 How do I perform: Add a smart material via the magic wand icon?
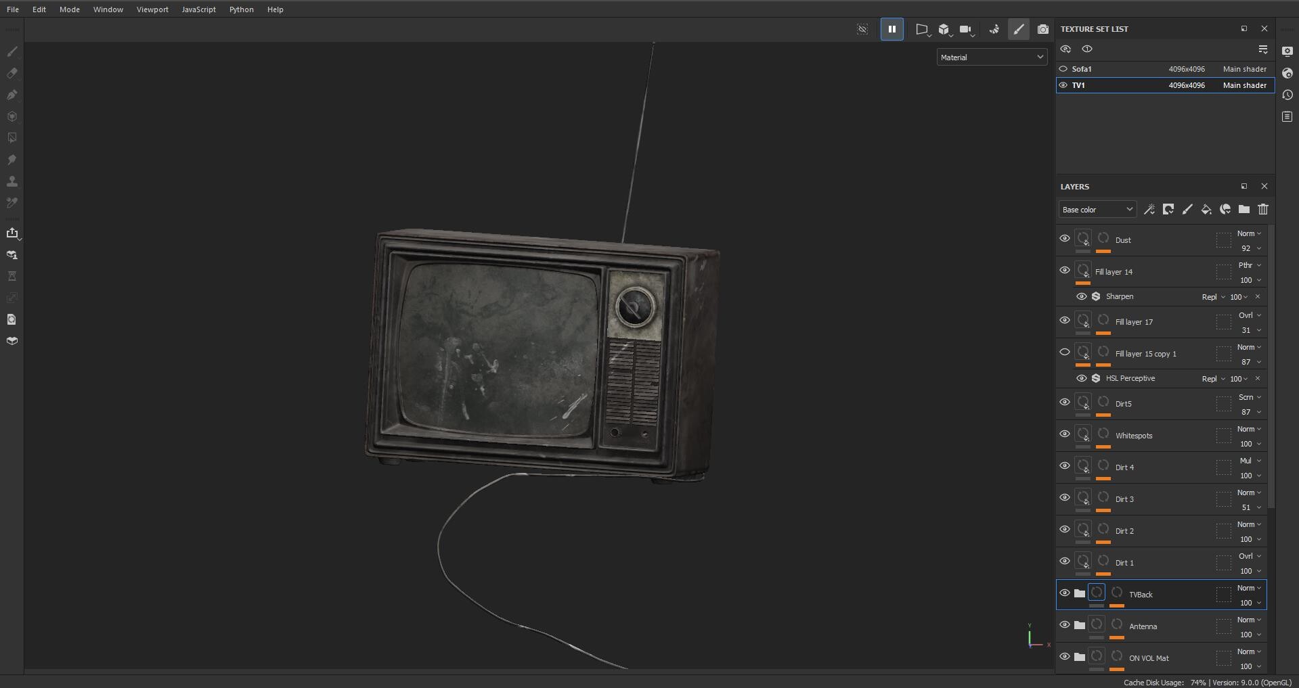click(x=1149, y=210)
